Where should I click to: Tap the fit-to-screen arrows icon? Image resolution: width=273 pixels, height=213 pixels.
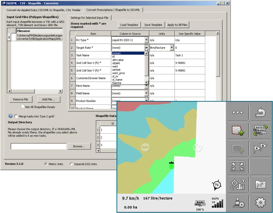238,166
